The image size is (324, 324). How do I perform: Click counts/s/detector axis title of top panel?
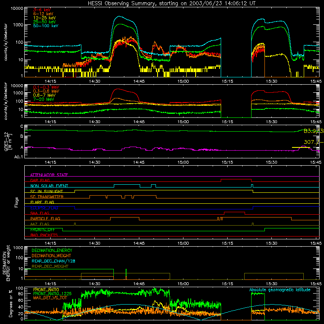coord(6,42)
